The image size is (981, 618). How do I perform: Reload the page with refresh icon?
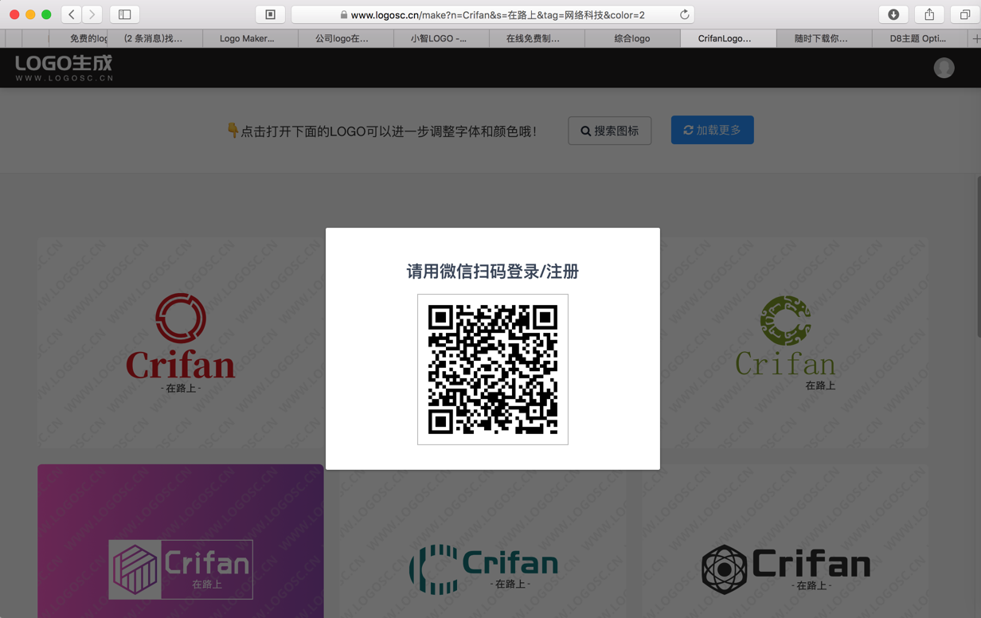click(x=684, y=14)
